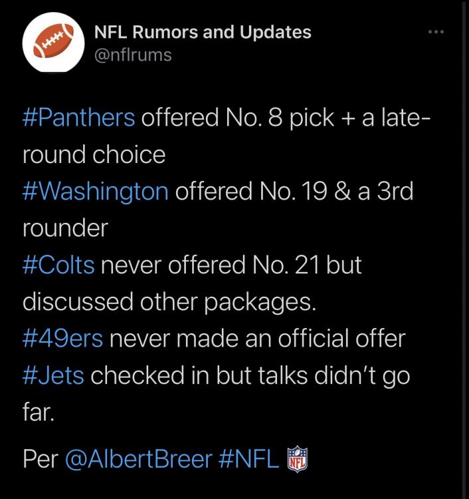The image size is (469, 499).
Task: Click the "discussed other packages." line
Action: click(x=169, y=302)
